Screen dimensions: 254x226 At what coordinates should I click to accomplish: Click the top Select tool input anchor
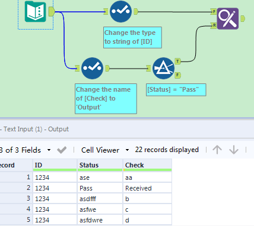(x=106, y=11)
